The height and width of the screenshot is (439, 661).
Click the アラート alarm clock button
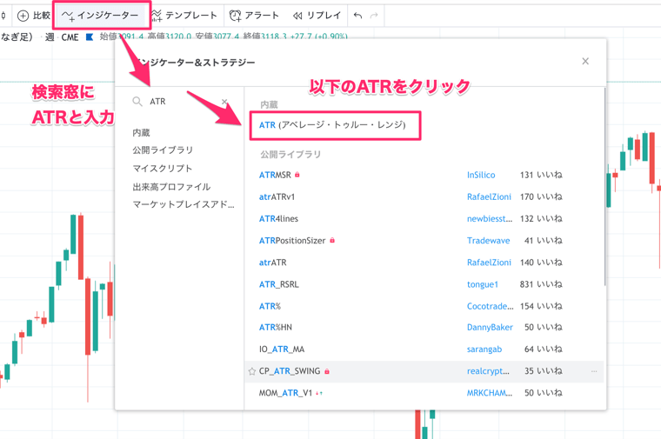254,16
